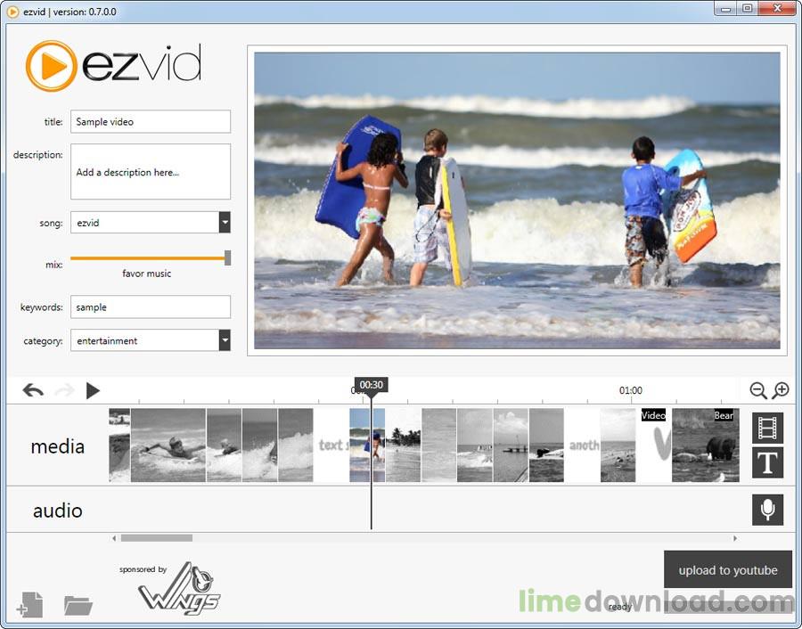This screenshot has height=629, width=802.
Task: Add video with filmstrip icon
Action: (x=767, y=428)
